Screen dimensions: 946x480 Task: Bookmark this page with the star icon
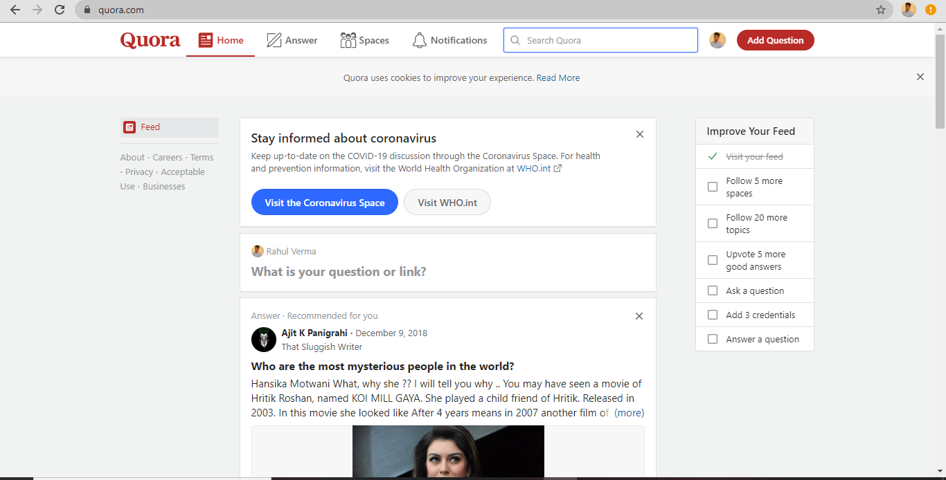(881, 10)
